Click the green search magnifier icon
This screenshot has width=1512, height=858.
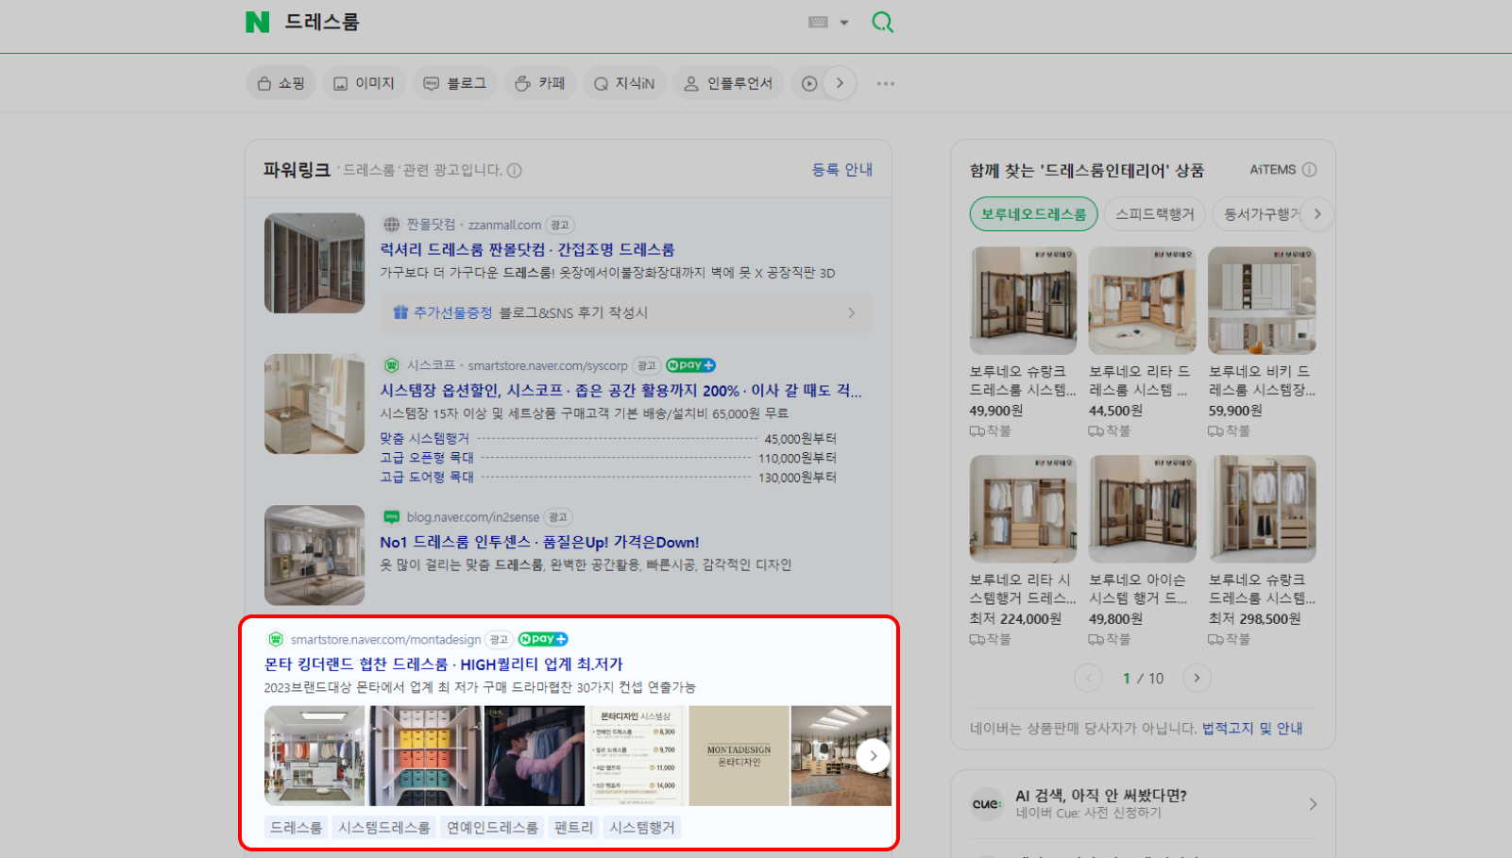[882, 22]
